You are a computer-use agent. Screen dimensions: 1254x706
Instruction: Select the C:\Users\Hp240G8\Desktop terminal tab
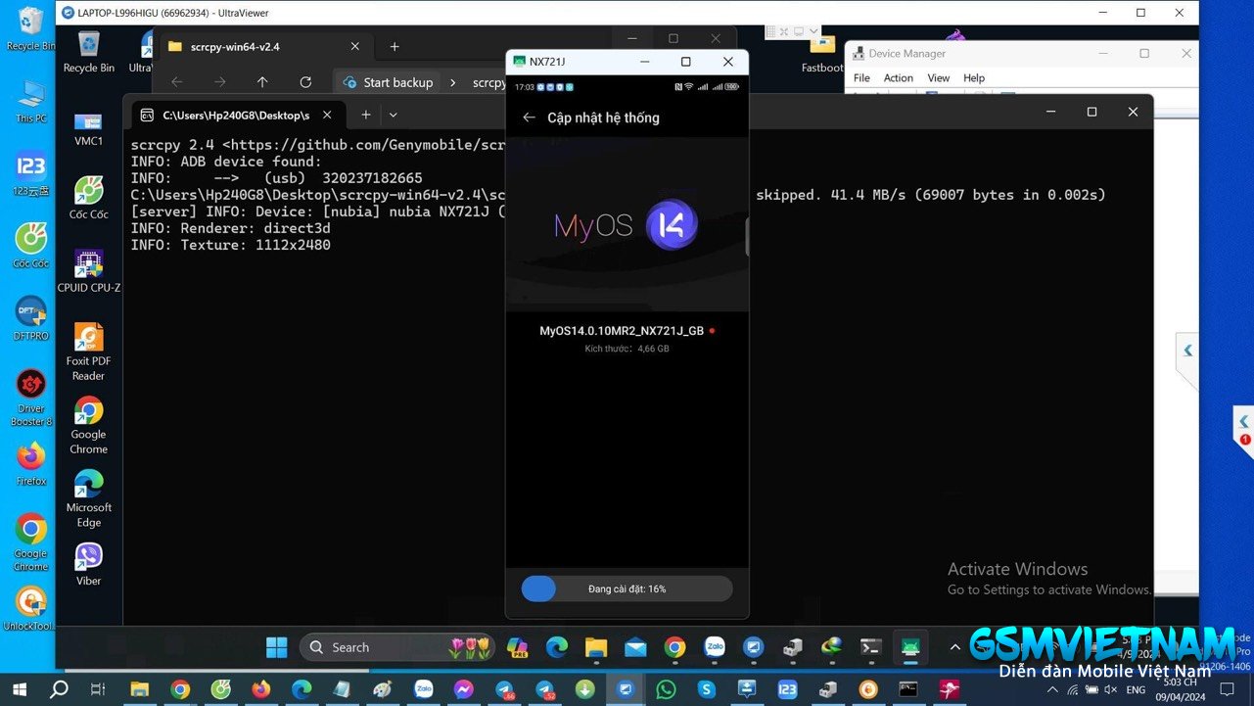[x=237, y=115]
